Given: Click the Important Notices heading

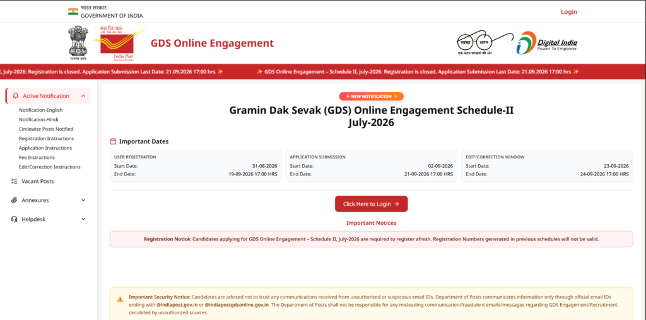Looking at the screenshot, I should (x=371, y=223).
